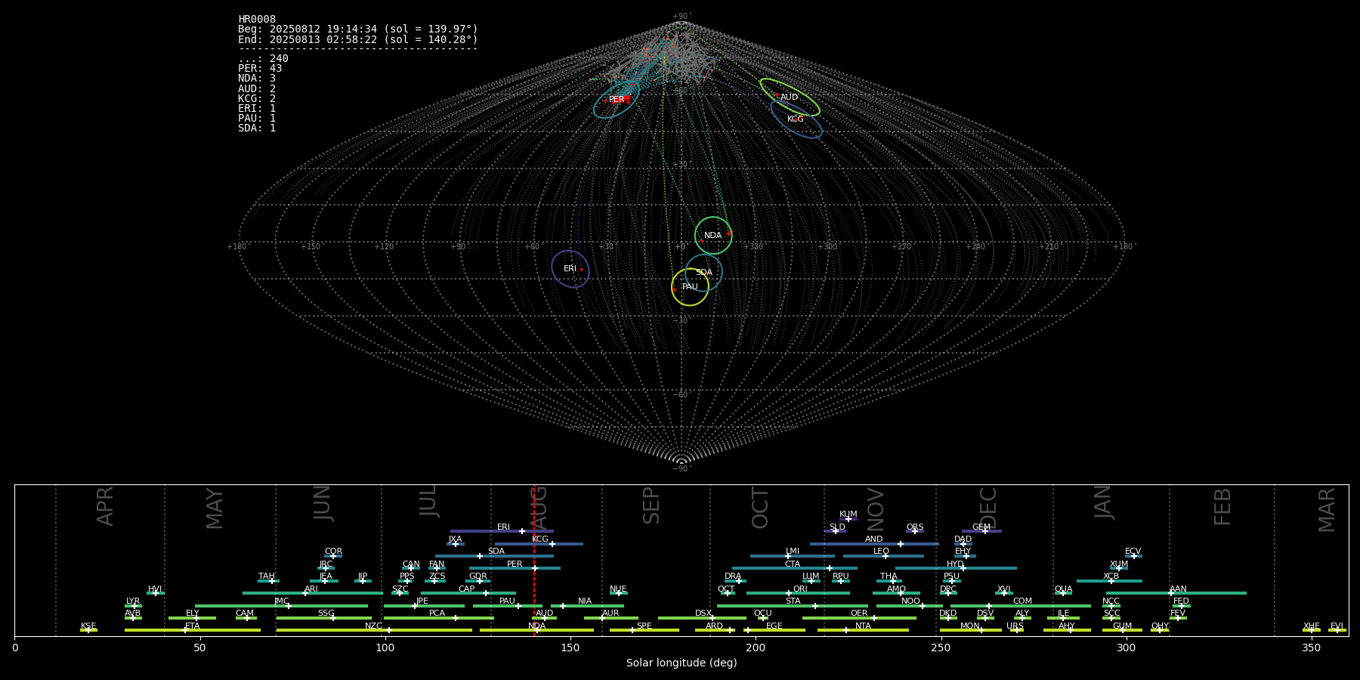Click the KCG radiant ellipse on sky map
Viewport: 1360px width, 680px height.
(796, 119)
